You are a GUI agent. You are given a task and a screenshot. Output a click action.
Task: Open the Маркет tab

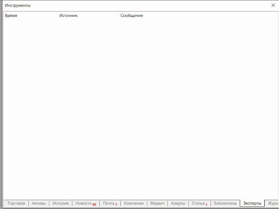point(157,203)
